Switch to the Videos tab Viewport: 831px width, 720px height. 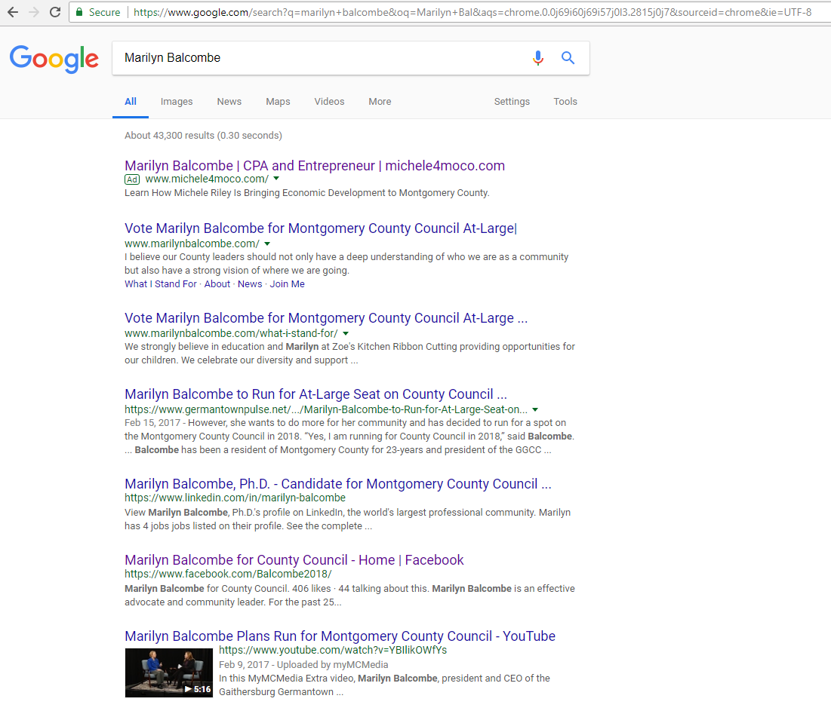point(329,102)
